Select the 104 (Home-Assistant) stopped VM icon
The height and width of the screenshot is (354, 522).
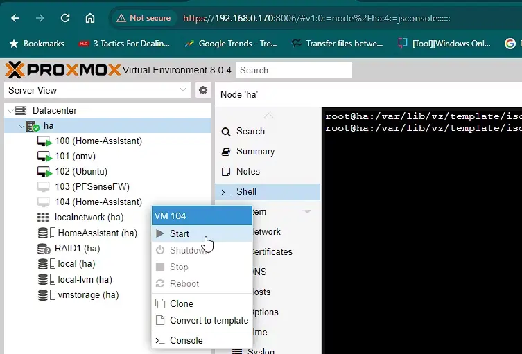pyautogui.click(x=43, y=202)
